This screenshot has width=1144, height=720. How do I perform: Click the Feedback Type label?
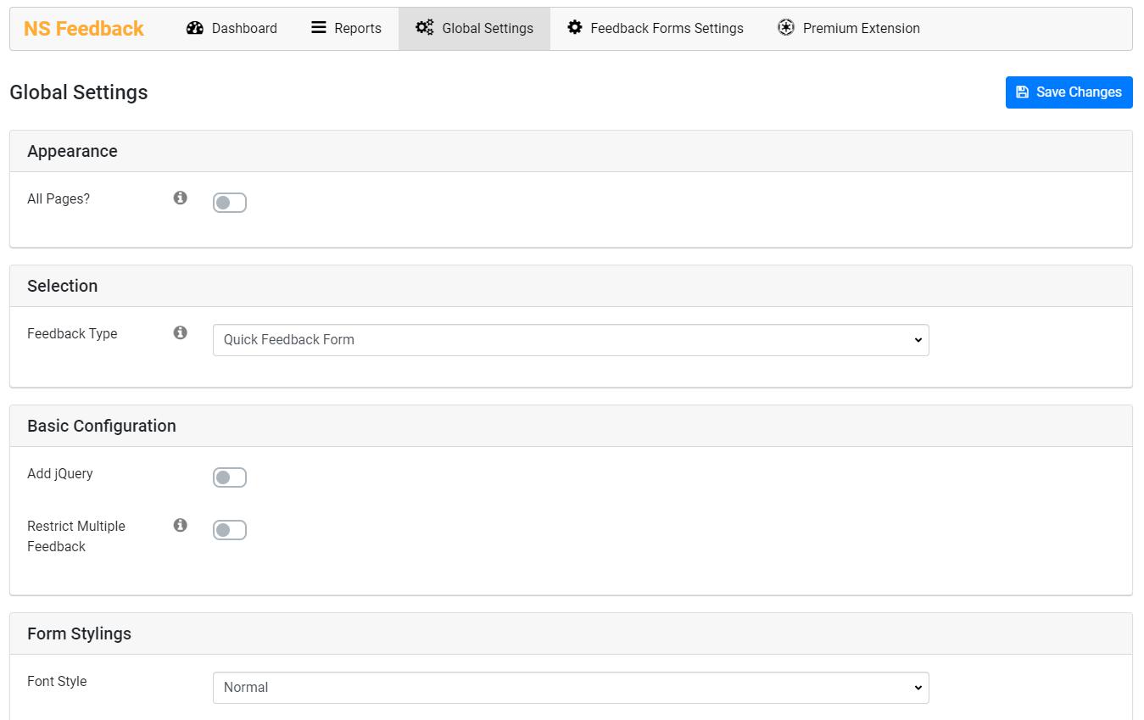[72, 333]
